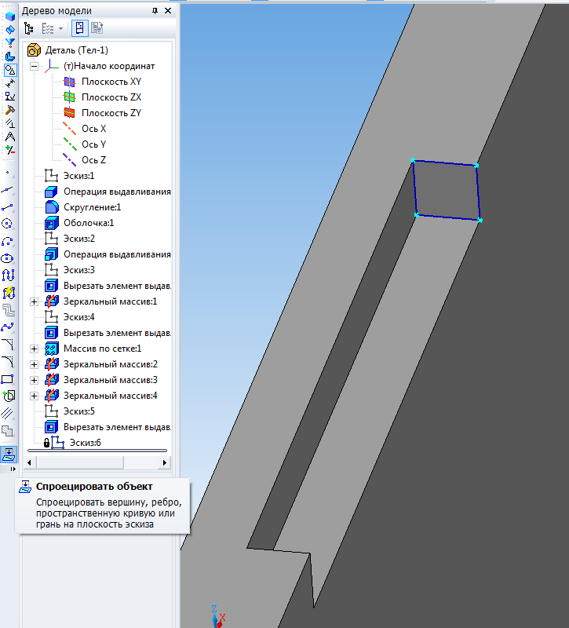Image resolution: width=569 pixels, height=628 pixels.
Task: Open the parametrization parallel-perpendicular icon
Action: pyautogui.click(x=9, y=123)
